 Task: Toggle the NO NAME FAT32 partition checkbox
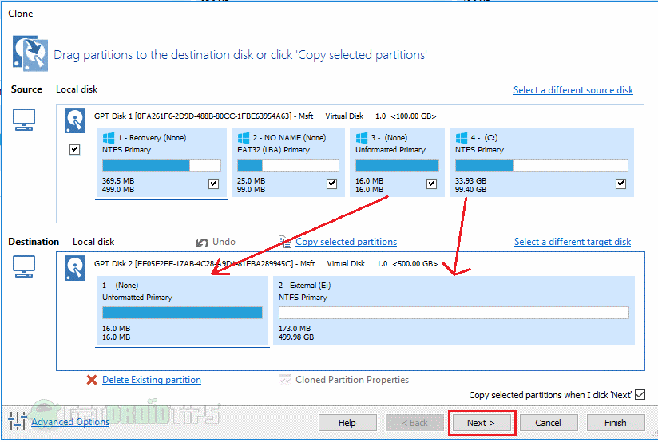[332, 184]
